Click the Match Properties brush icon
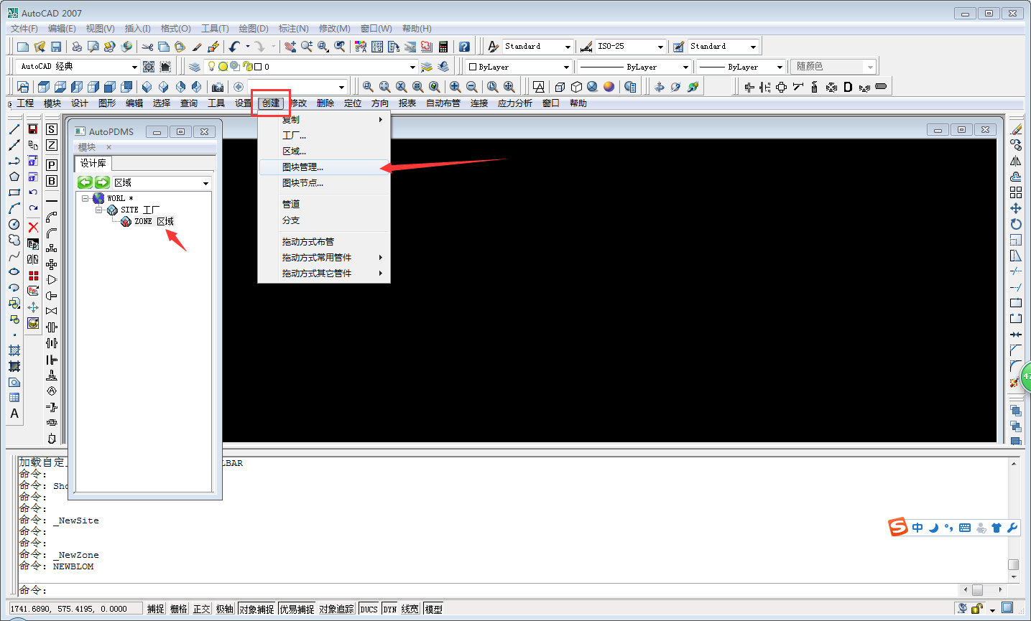 197,47
